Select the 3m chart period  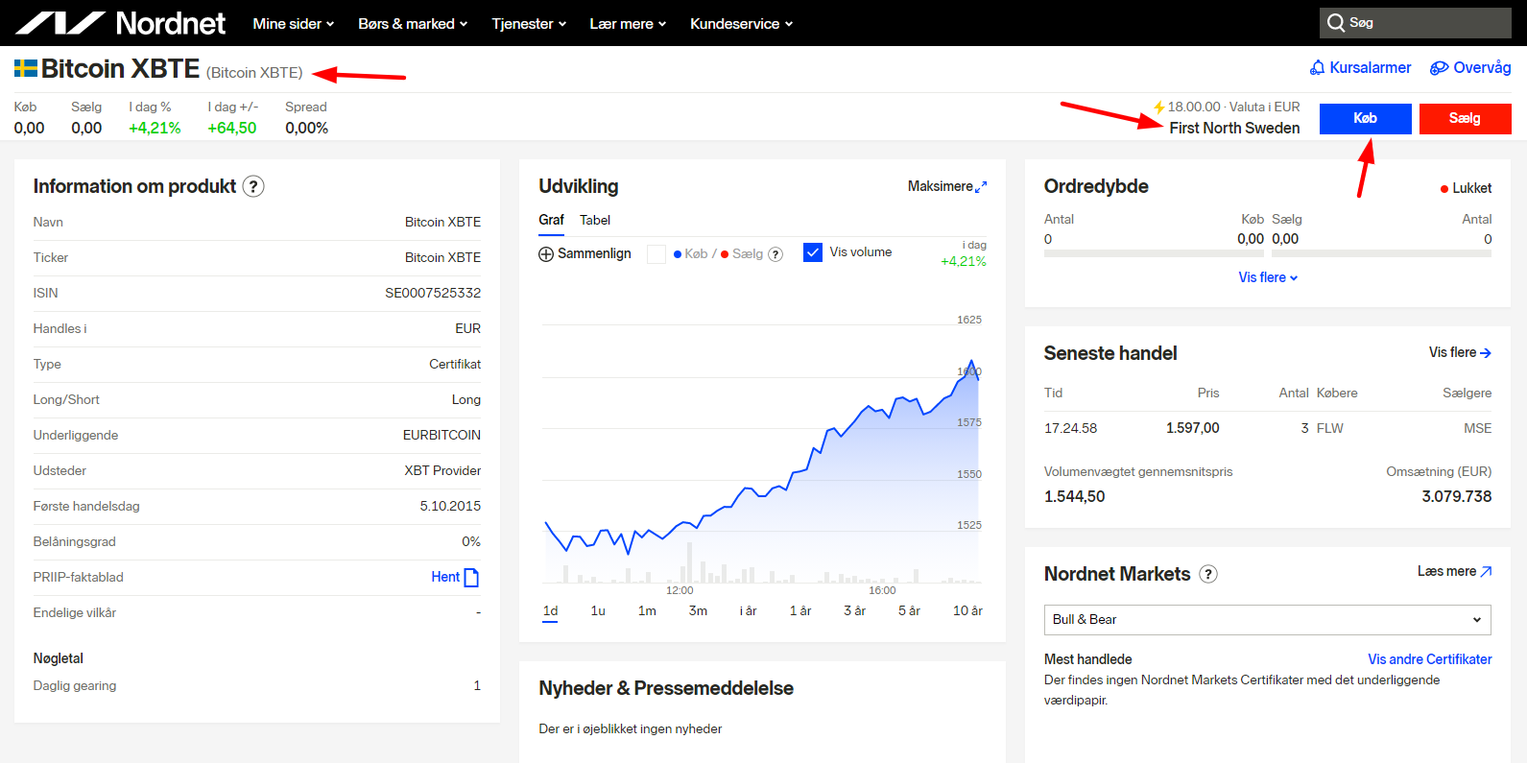pyautogui.click(x=699, y=610)
